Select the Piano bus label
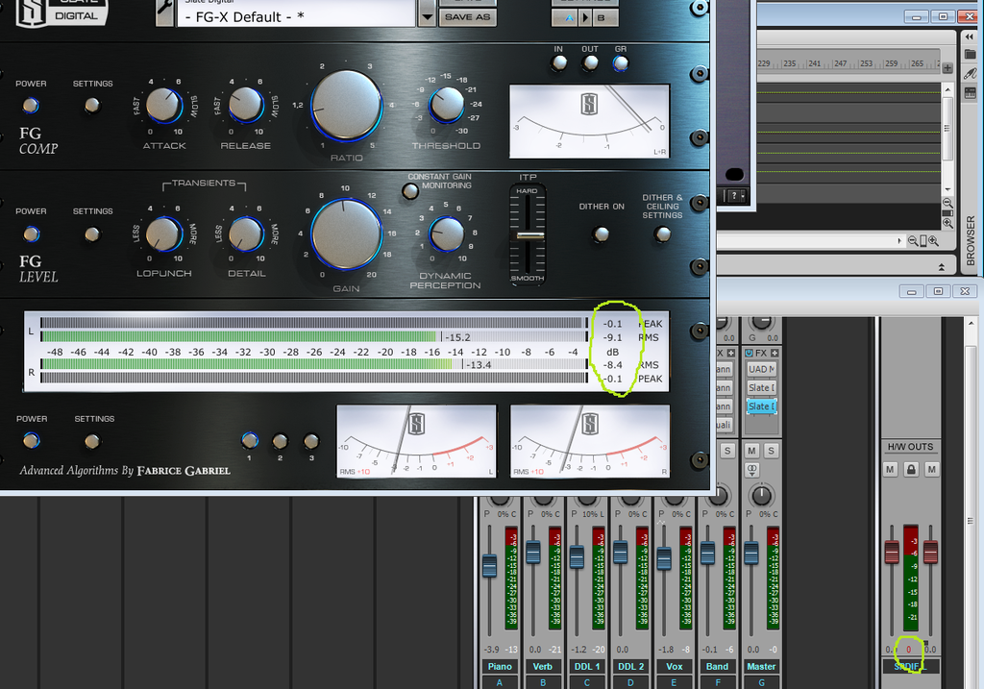This screenshot has width=984, height=689. click(499, 666)
